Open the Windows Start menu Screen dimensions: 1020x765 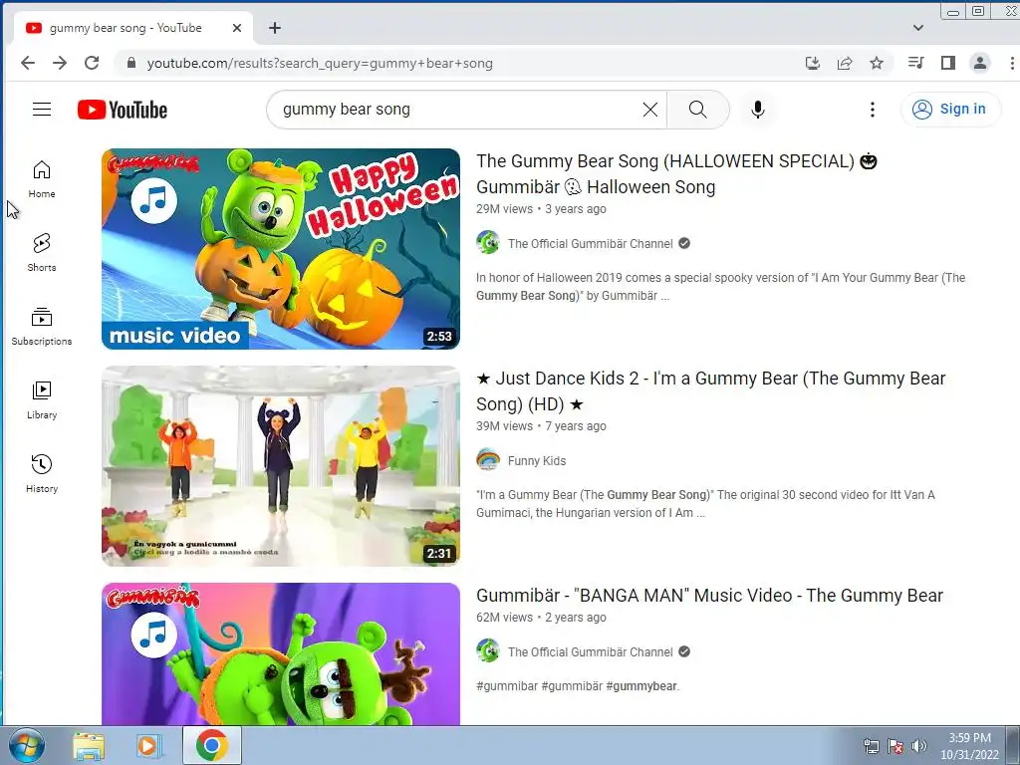(27, 745)
